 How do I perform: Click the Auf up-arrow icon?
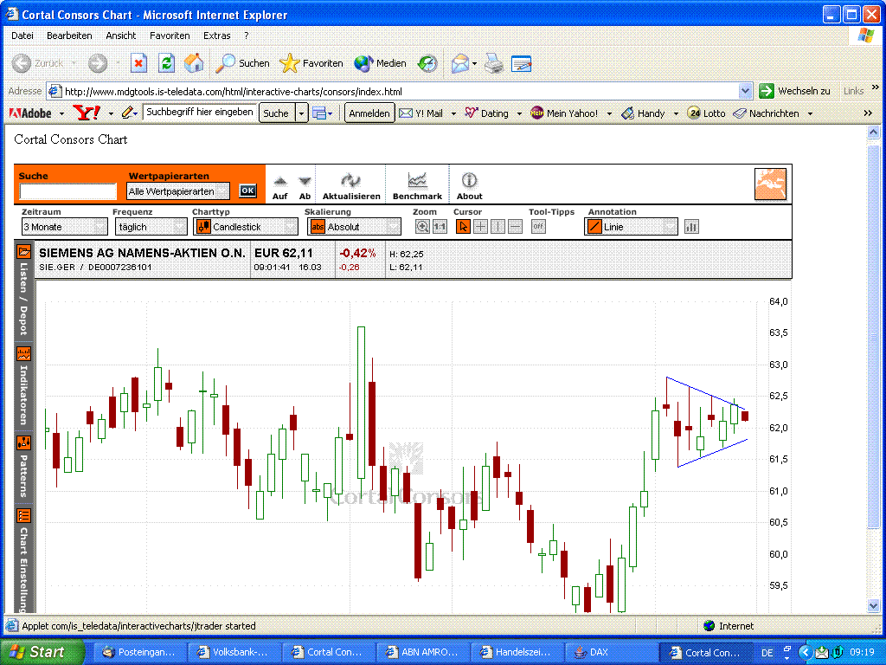point(279,182)
